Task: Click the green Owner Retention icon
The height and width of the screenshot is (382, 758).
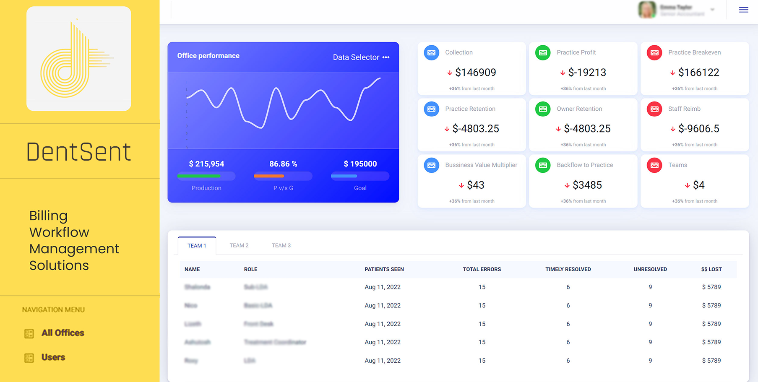Action: (x=543, y=109)
